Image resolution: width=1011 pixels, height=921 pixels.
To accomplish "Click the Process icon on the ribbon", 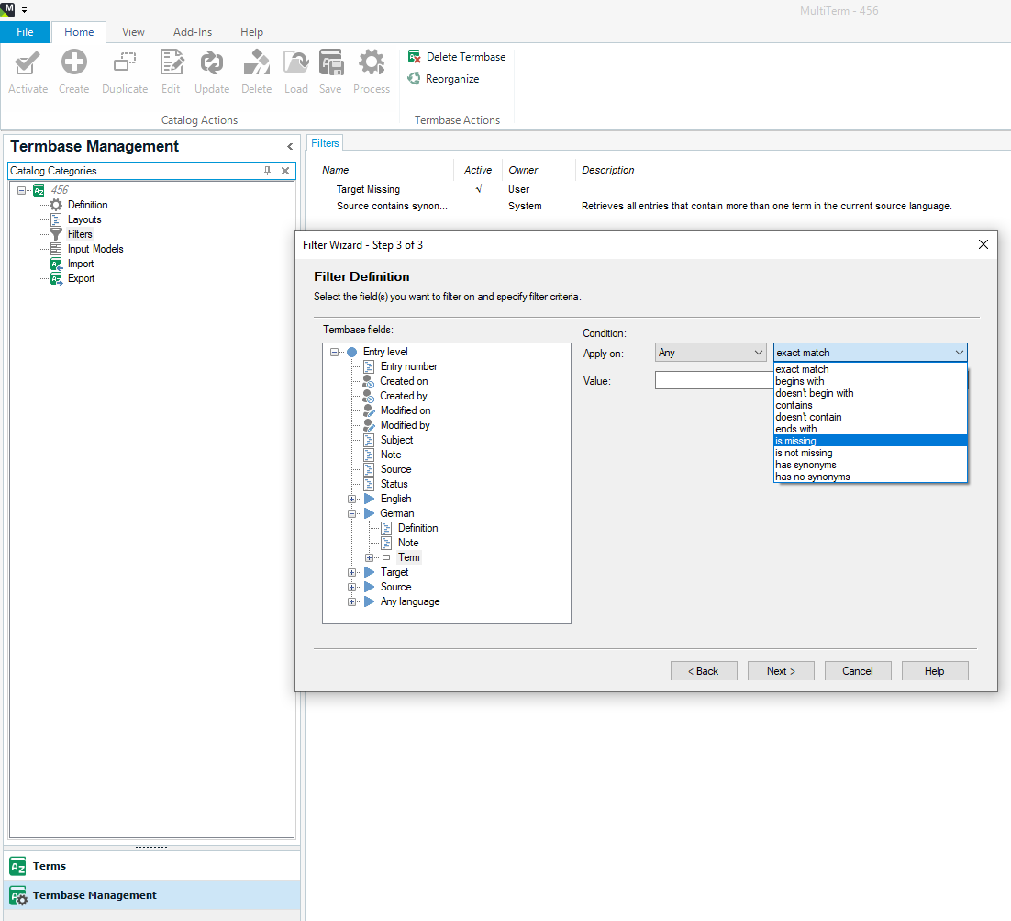I will 371,69.
